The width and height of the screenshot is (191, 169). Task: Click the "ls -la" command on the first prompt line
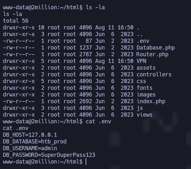click(95, 7)
